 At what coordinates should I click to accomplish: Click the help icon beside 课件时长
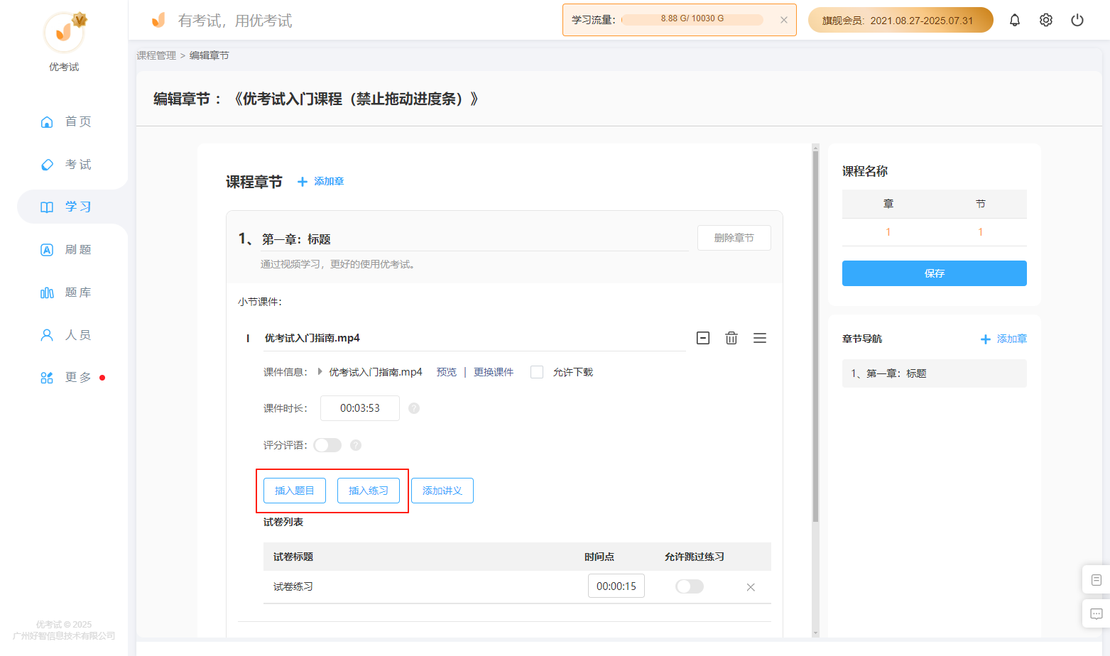point(414,408)
